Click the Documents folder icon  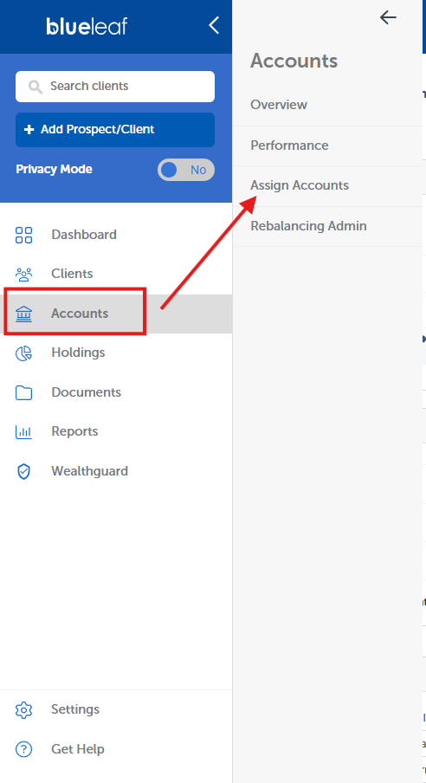[23, 392]
